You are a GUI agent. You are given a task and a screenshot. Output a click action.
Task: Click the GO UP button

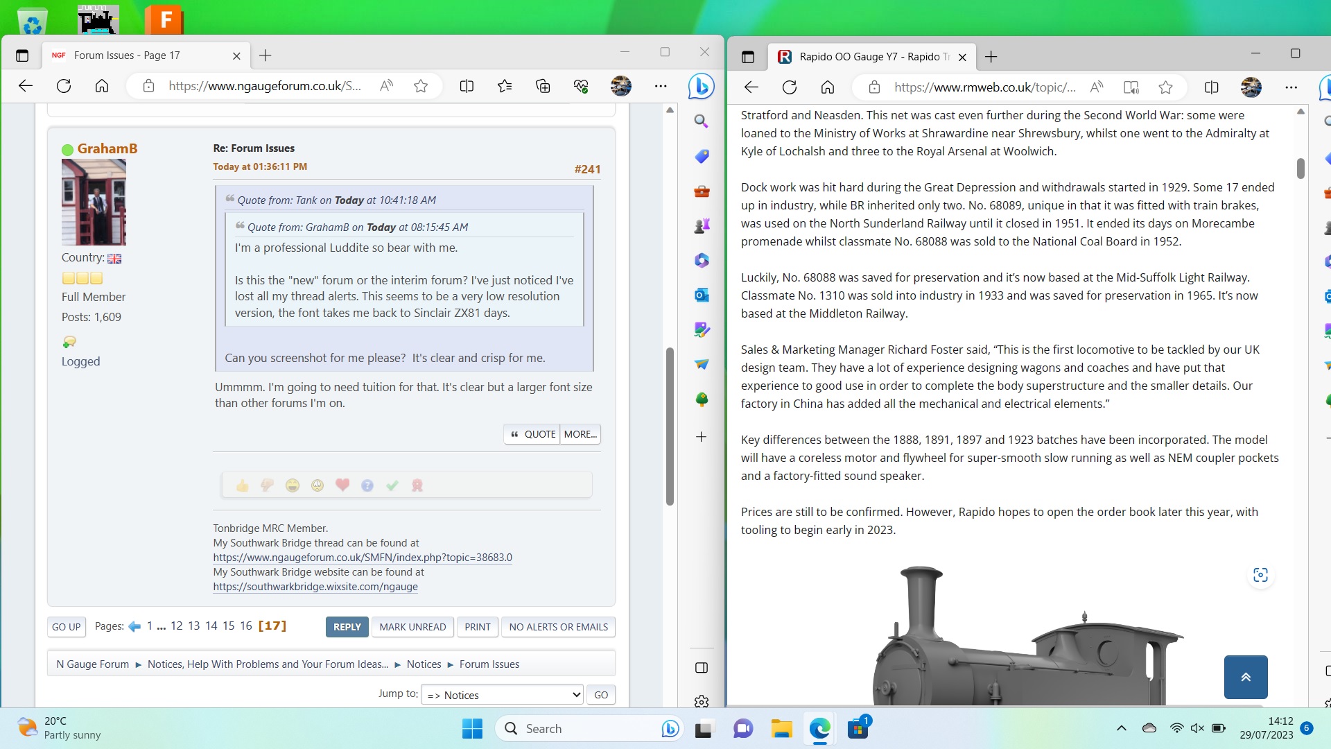(x=66, y=627)
